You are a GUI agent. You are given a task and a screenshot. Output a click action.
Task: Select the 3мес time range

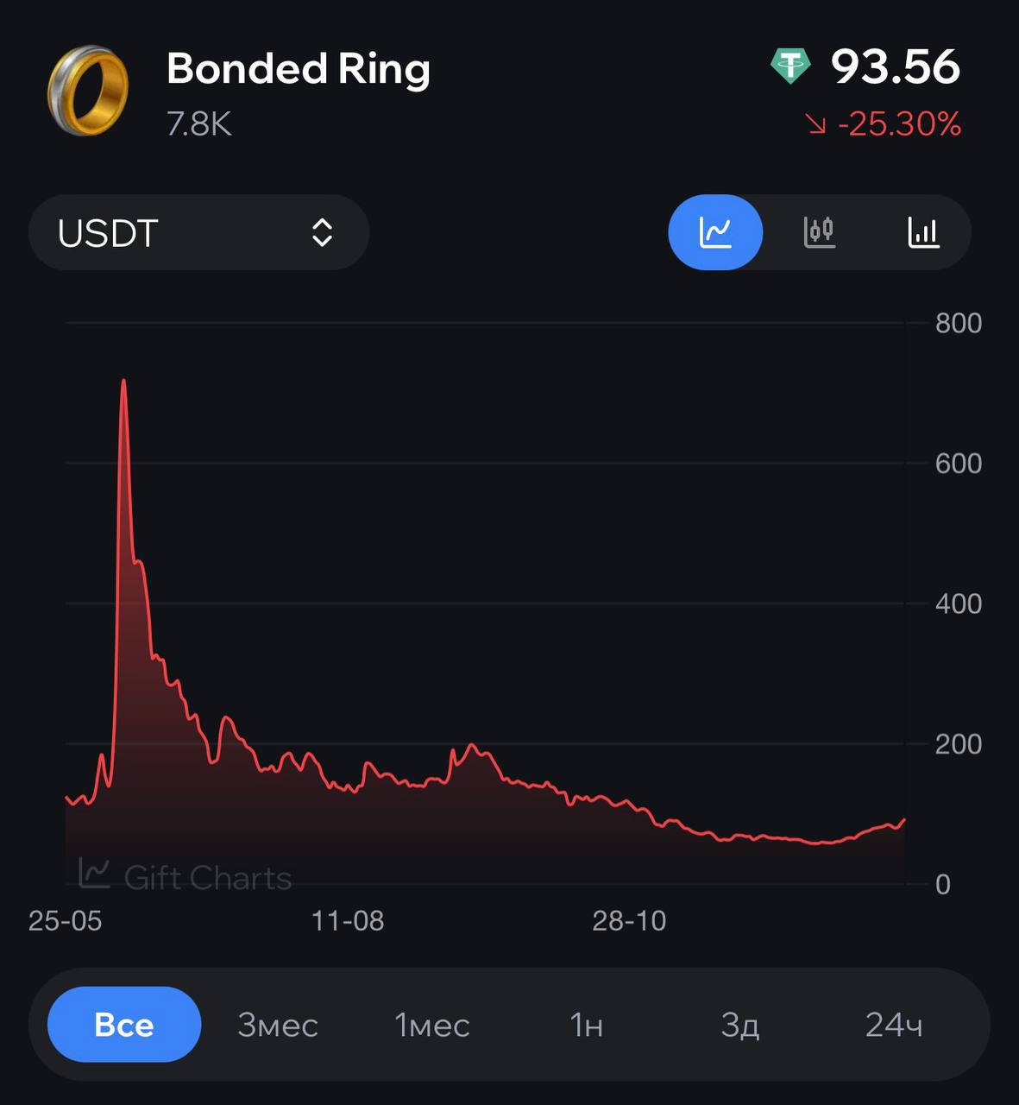[278, 1025]
